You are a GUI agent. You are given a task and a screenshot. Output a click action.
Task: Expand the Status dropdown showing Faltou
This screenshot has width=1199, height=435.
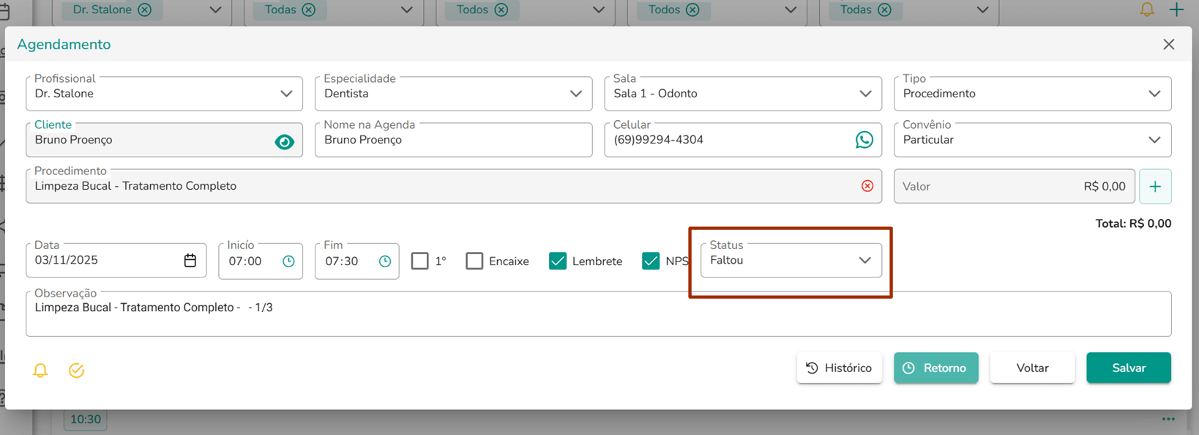(x=791, y=260)
